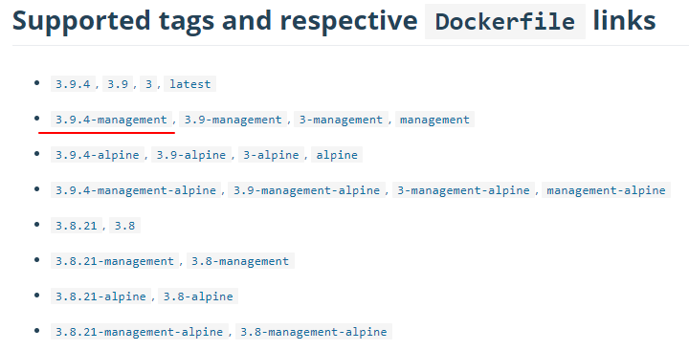The image size is (689, 351).
Task: Open the 3-management-alpine tag link
Action: click(x=463, y=190)
